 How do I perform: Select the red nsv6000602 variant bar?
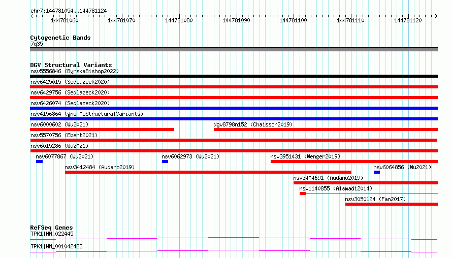[102, 130]
